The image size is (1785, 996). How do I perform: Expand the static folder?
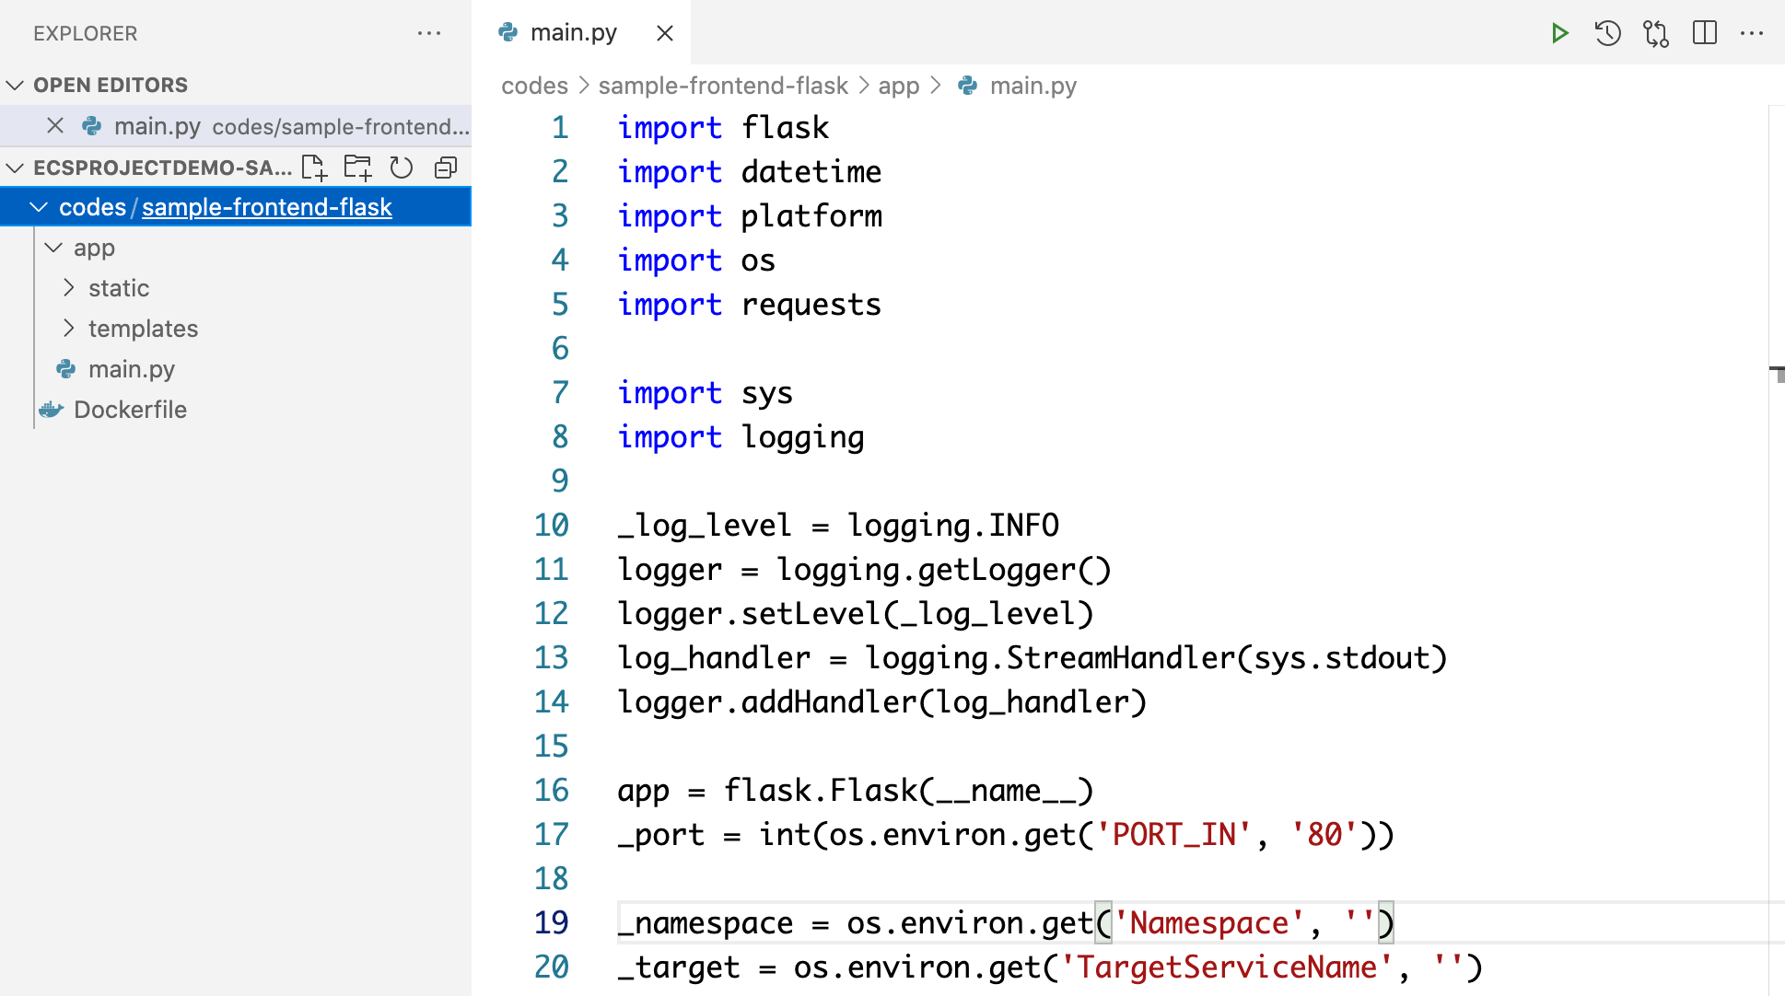point(70,288)
